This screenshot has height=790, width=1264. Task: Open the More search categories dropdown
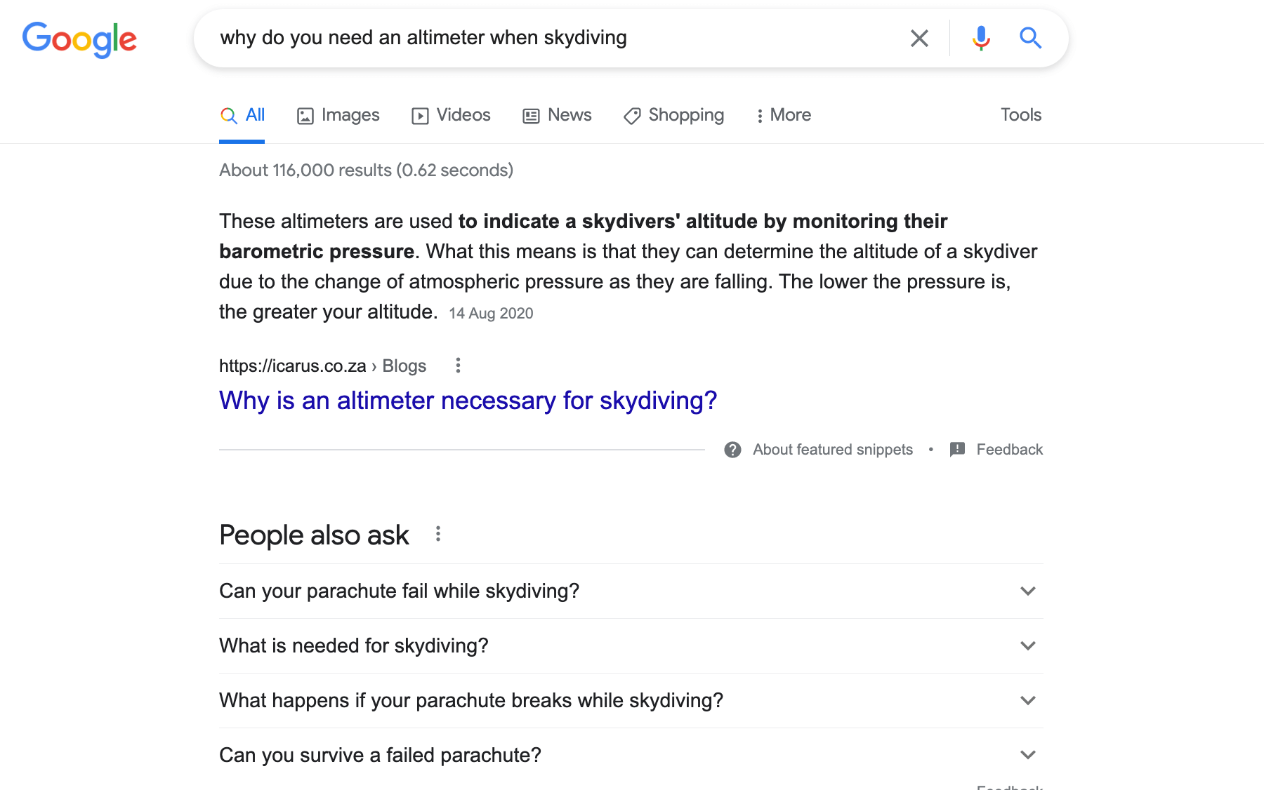pos(783,115)
